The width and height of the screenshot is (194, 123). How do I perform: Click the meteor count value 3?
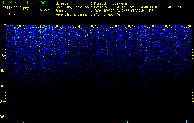point(44,14)
